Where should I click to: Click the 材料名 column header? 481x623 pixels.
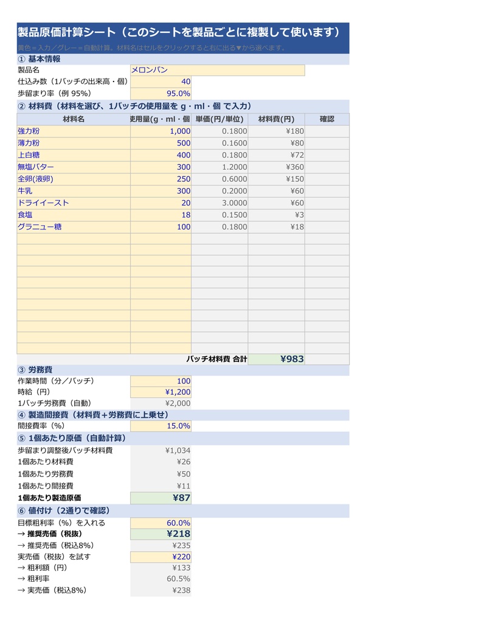point(74,119)
